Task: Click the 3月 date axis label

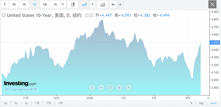Action: click(x=154, y=98)
